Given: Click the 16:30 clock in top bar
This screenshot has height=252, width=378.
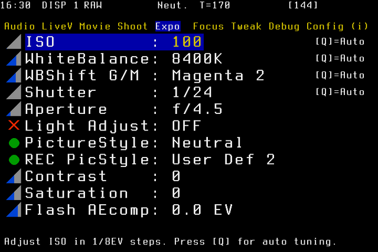Looking at the screenshot, I should coord(16,5).
